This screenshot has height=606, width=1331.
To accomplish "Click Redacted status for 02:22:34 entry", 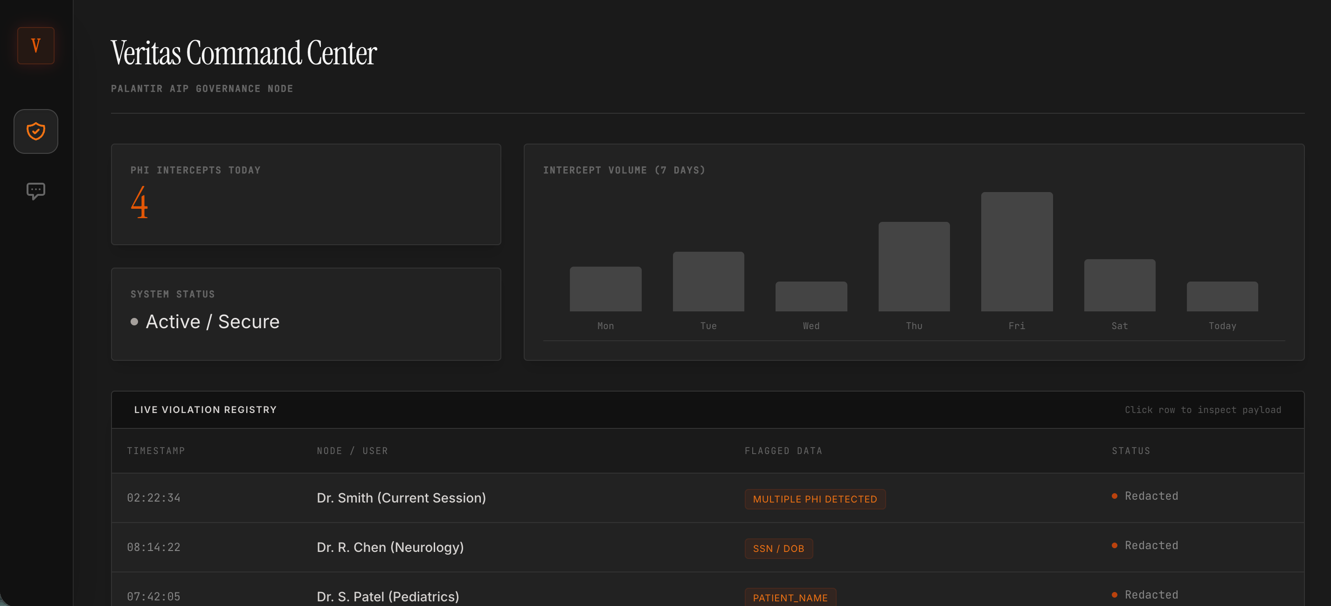I will tap(1151, 496).
